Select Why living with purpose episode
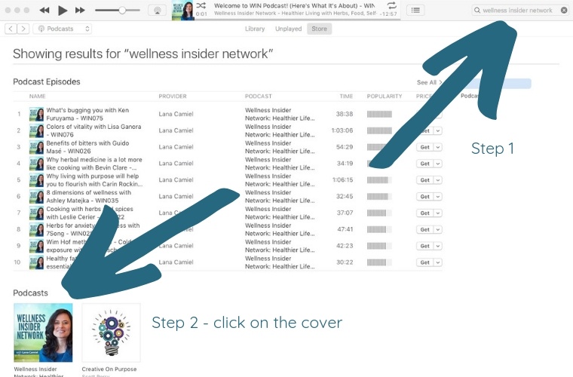Viewport: 573px width, 377px height. (x=94, y=179)
